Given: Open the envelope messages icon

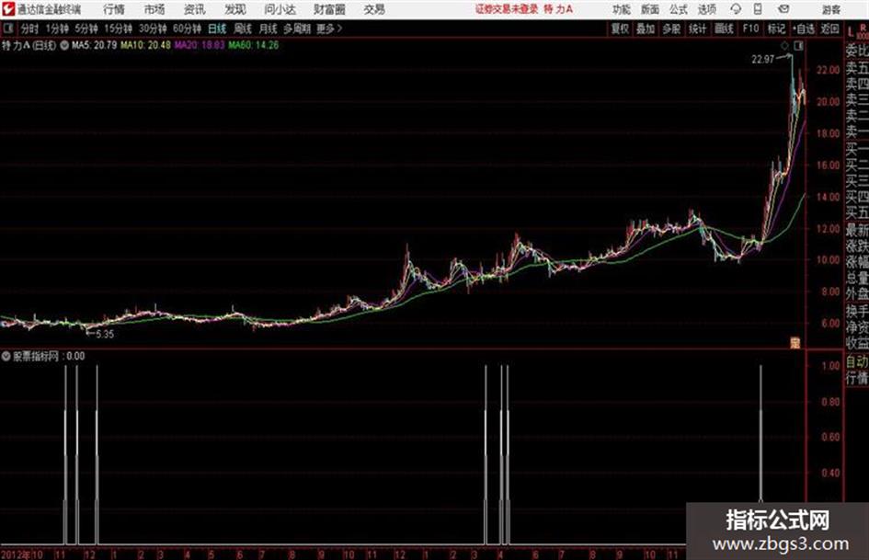Looking at the screenshot, I should (783, 9).
